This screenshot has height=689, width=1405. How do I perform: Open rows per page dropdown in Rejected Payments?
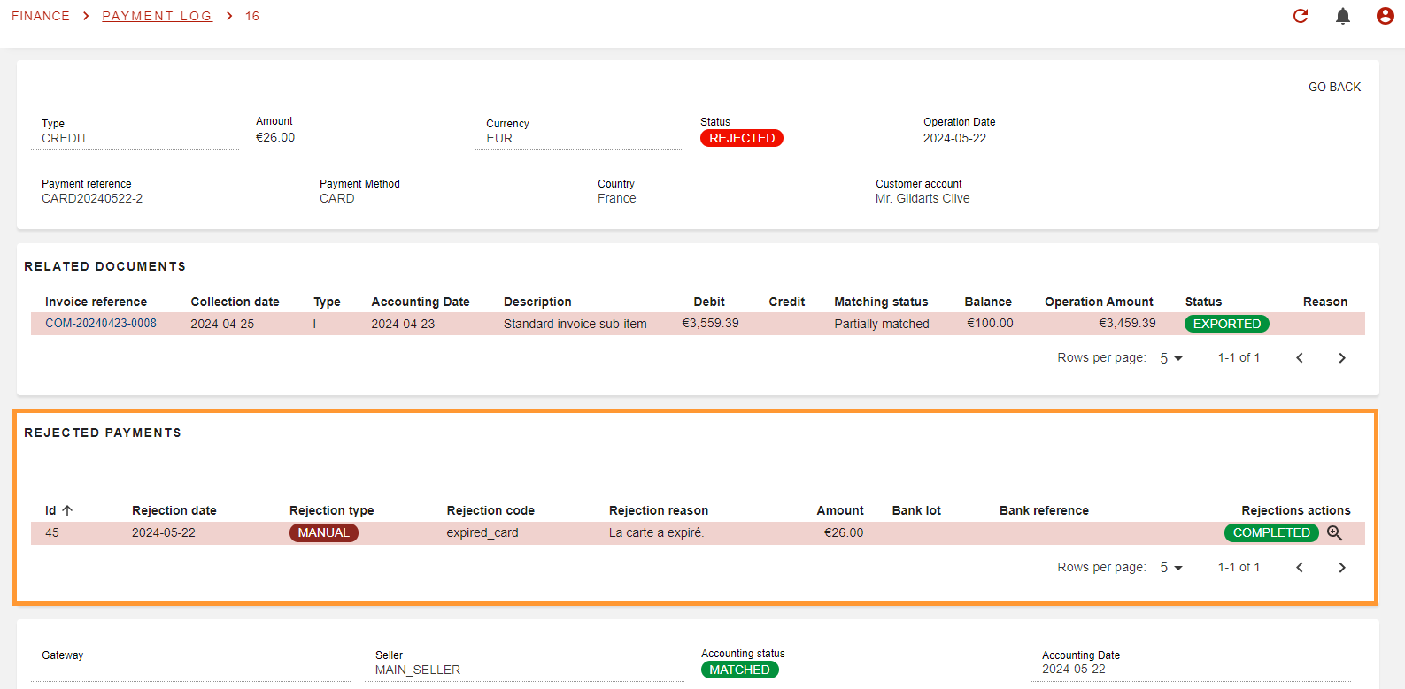coord(1171,568)
